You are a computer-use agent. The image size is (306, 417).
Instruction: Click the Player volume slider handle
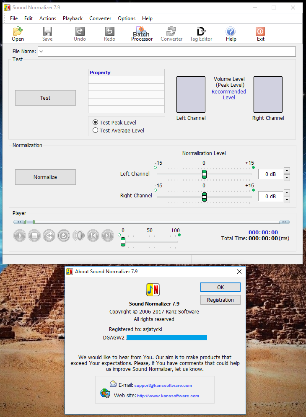[123, 242]
